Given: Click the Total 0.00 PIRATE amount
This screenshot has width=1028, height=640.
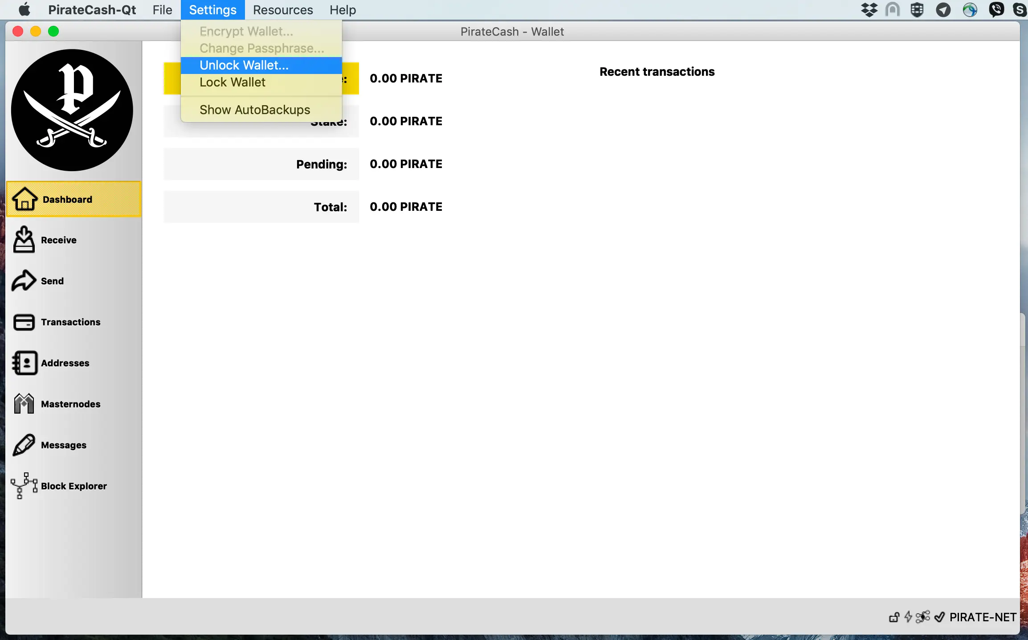Looking at the screenshot, I should click(x=406, y=207).
